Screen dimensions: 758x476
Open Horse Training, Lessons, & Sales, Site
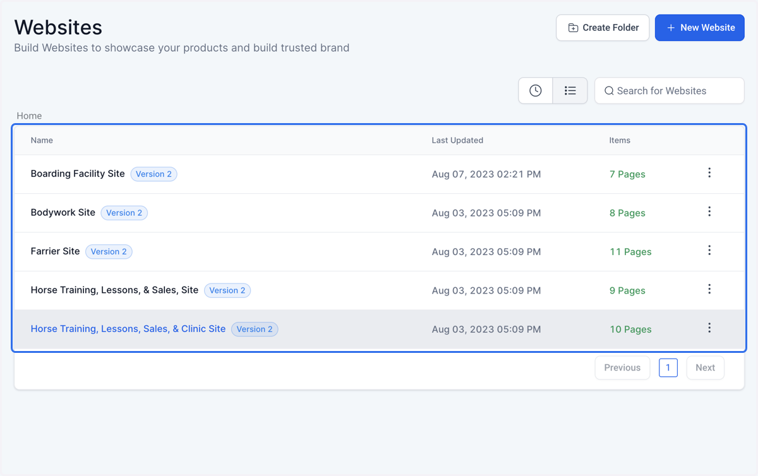pos(114,290)
